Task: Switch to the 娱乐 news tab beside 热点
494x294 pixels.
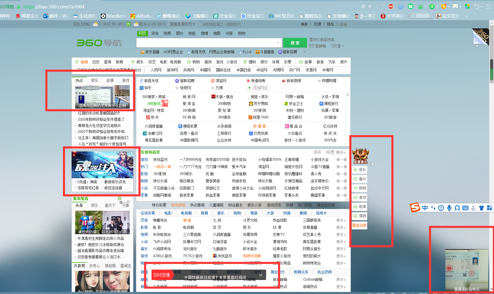Action: click(95, 80)
